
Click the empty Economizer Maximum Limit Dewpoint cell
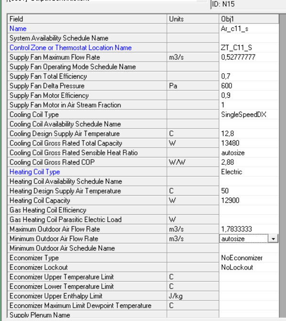[x=249, y=306]
